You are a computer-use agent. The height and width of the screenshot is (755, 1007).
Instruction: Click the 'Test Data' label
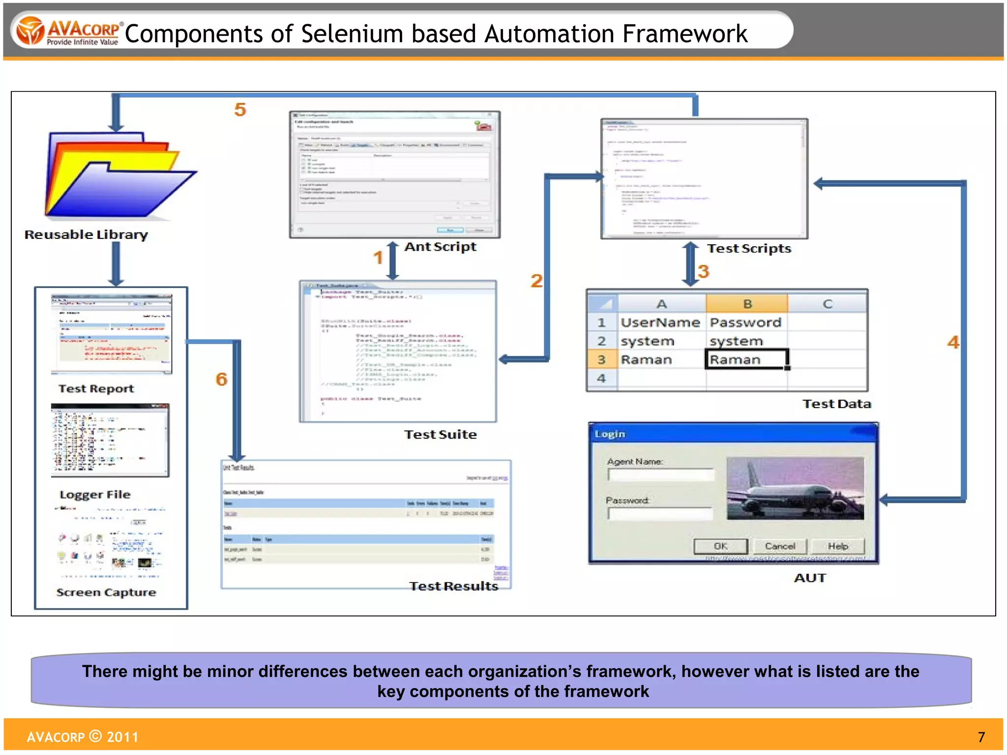[x=836, y=404]
